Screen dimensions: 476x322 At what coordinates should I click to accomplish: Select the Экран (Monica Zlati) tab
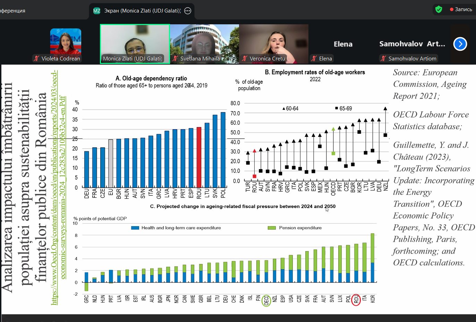coord(142,11)
